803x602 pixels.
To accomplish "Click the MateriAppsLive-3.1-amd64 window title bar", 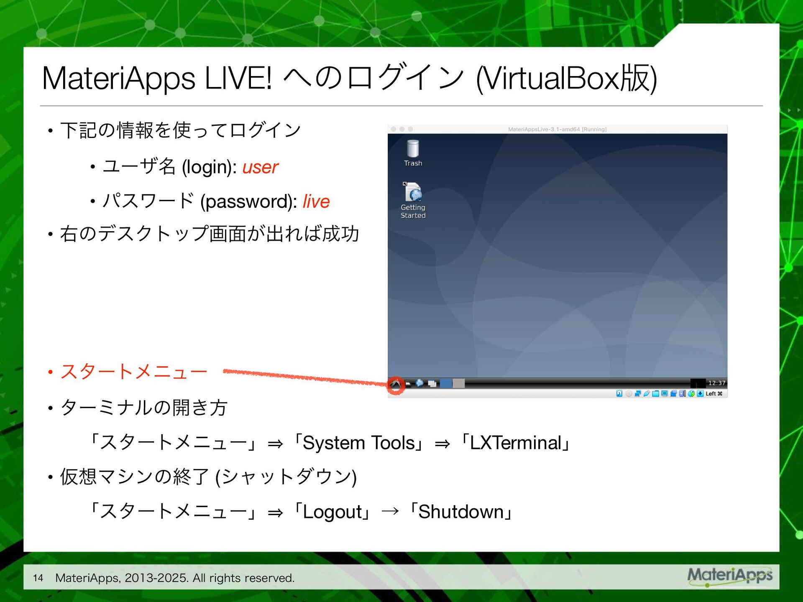I will coord(557,129).
